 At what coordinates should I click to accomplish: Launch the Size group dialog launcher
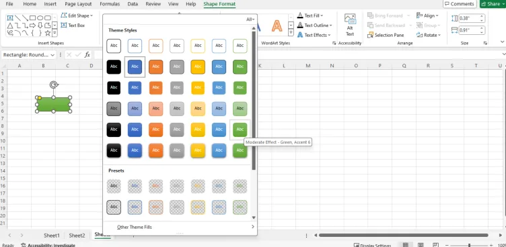point(485,43)
